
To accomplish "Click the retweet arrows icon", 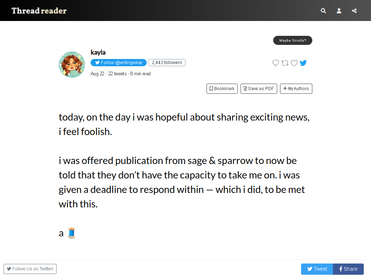I will 285,63.
